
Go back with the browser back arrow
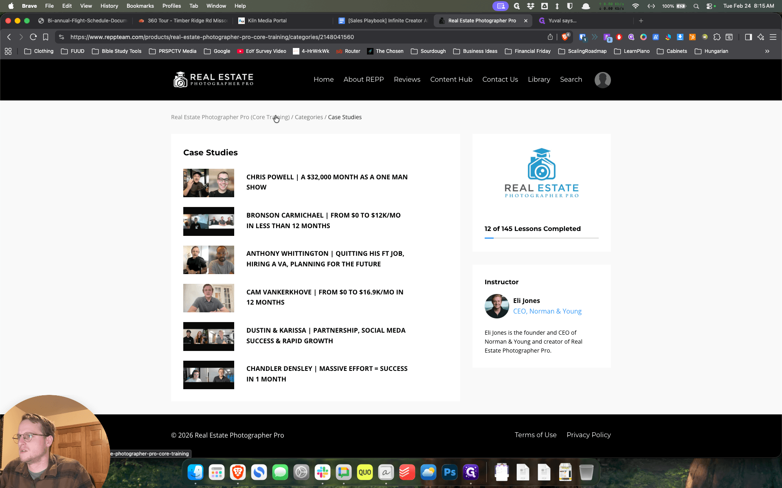coord(9,37)
